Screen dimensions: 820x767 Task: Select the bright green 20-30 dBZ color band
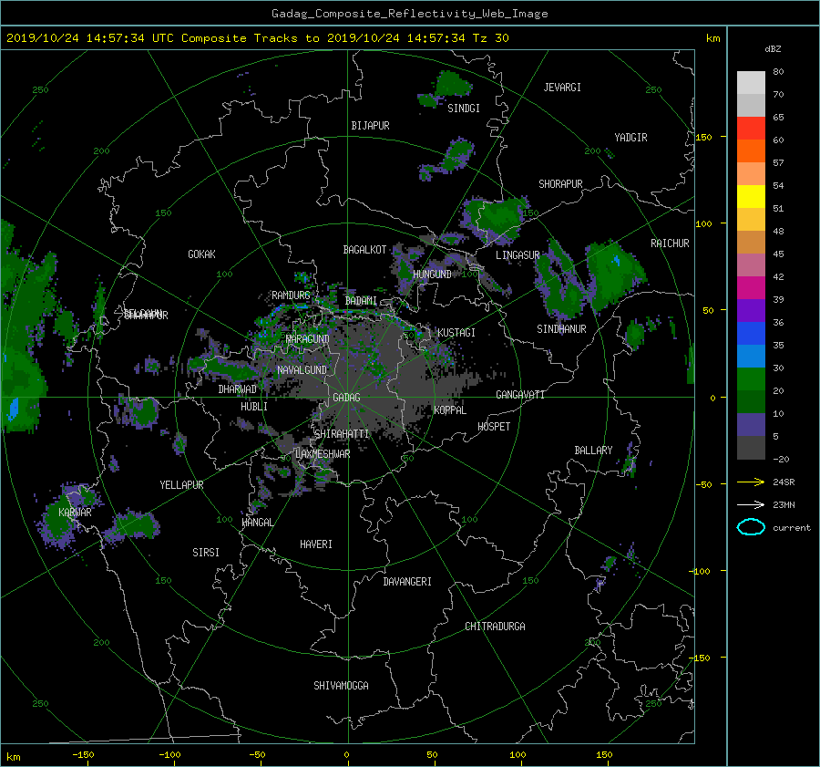tap(751, 379)
